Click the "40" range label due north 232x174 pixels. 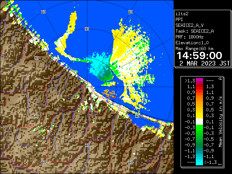point(87,29)
